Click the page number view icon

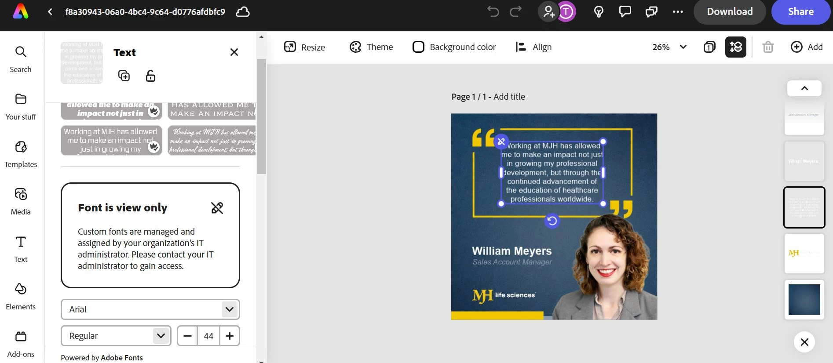click(x=709, y=47)
